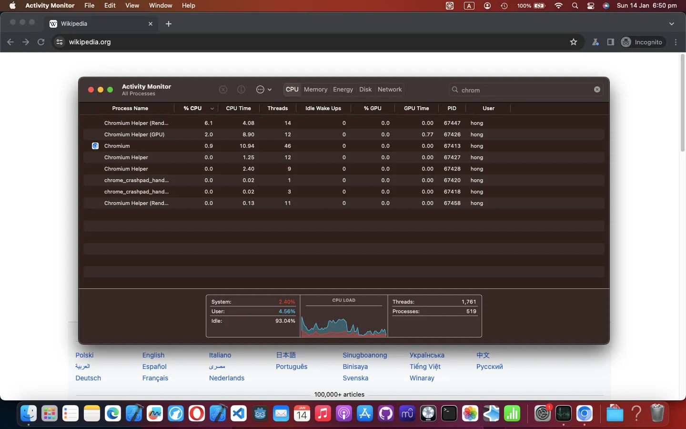Launch Opera browser from the dock
The image size is (686, 429).
[197, 413]
